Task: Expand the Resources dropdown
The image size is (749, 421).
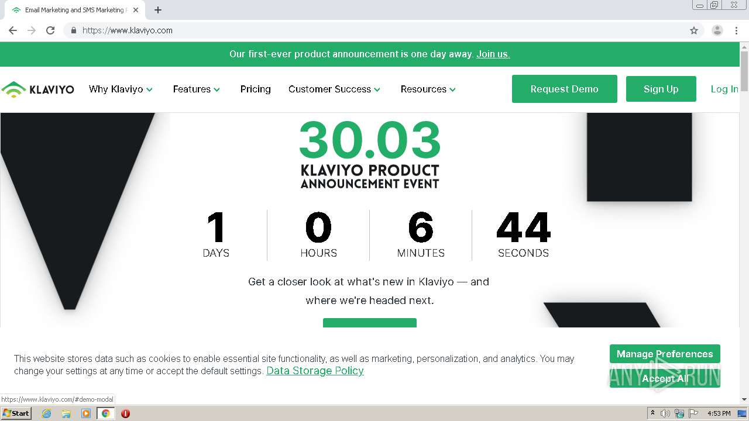Action: (428, 89)
